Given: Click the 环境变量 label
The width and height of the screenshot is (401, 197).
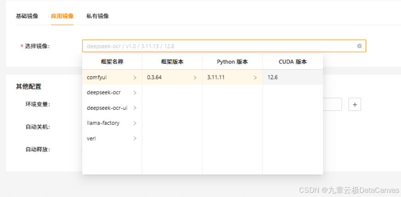Looking at the screenshot, I should pyautogui.click(x=38, y=104).
